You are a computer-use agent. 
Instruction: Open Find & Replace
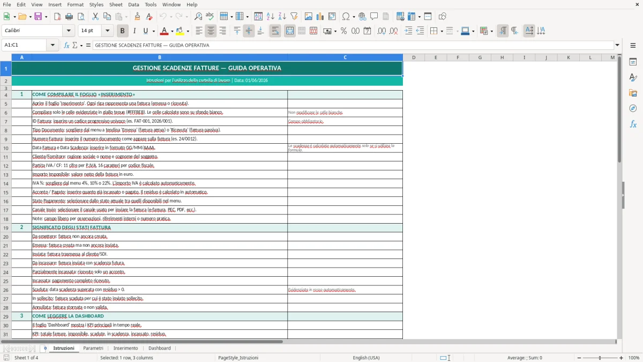coord(198,17)
